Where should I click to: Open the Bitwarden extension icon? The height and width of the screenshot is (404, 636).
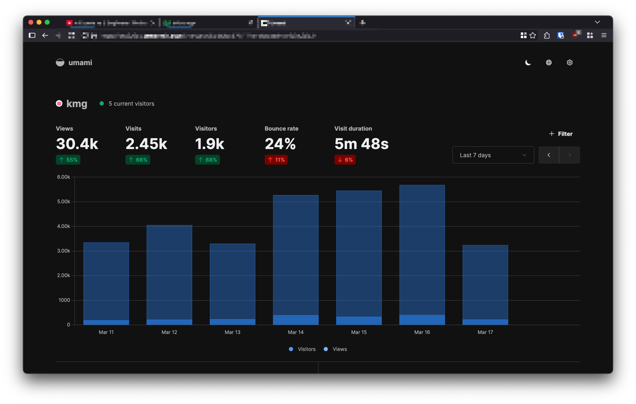[561, 35]
